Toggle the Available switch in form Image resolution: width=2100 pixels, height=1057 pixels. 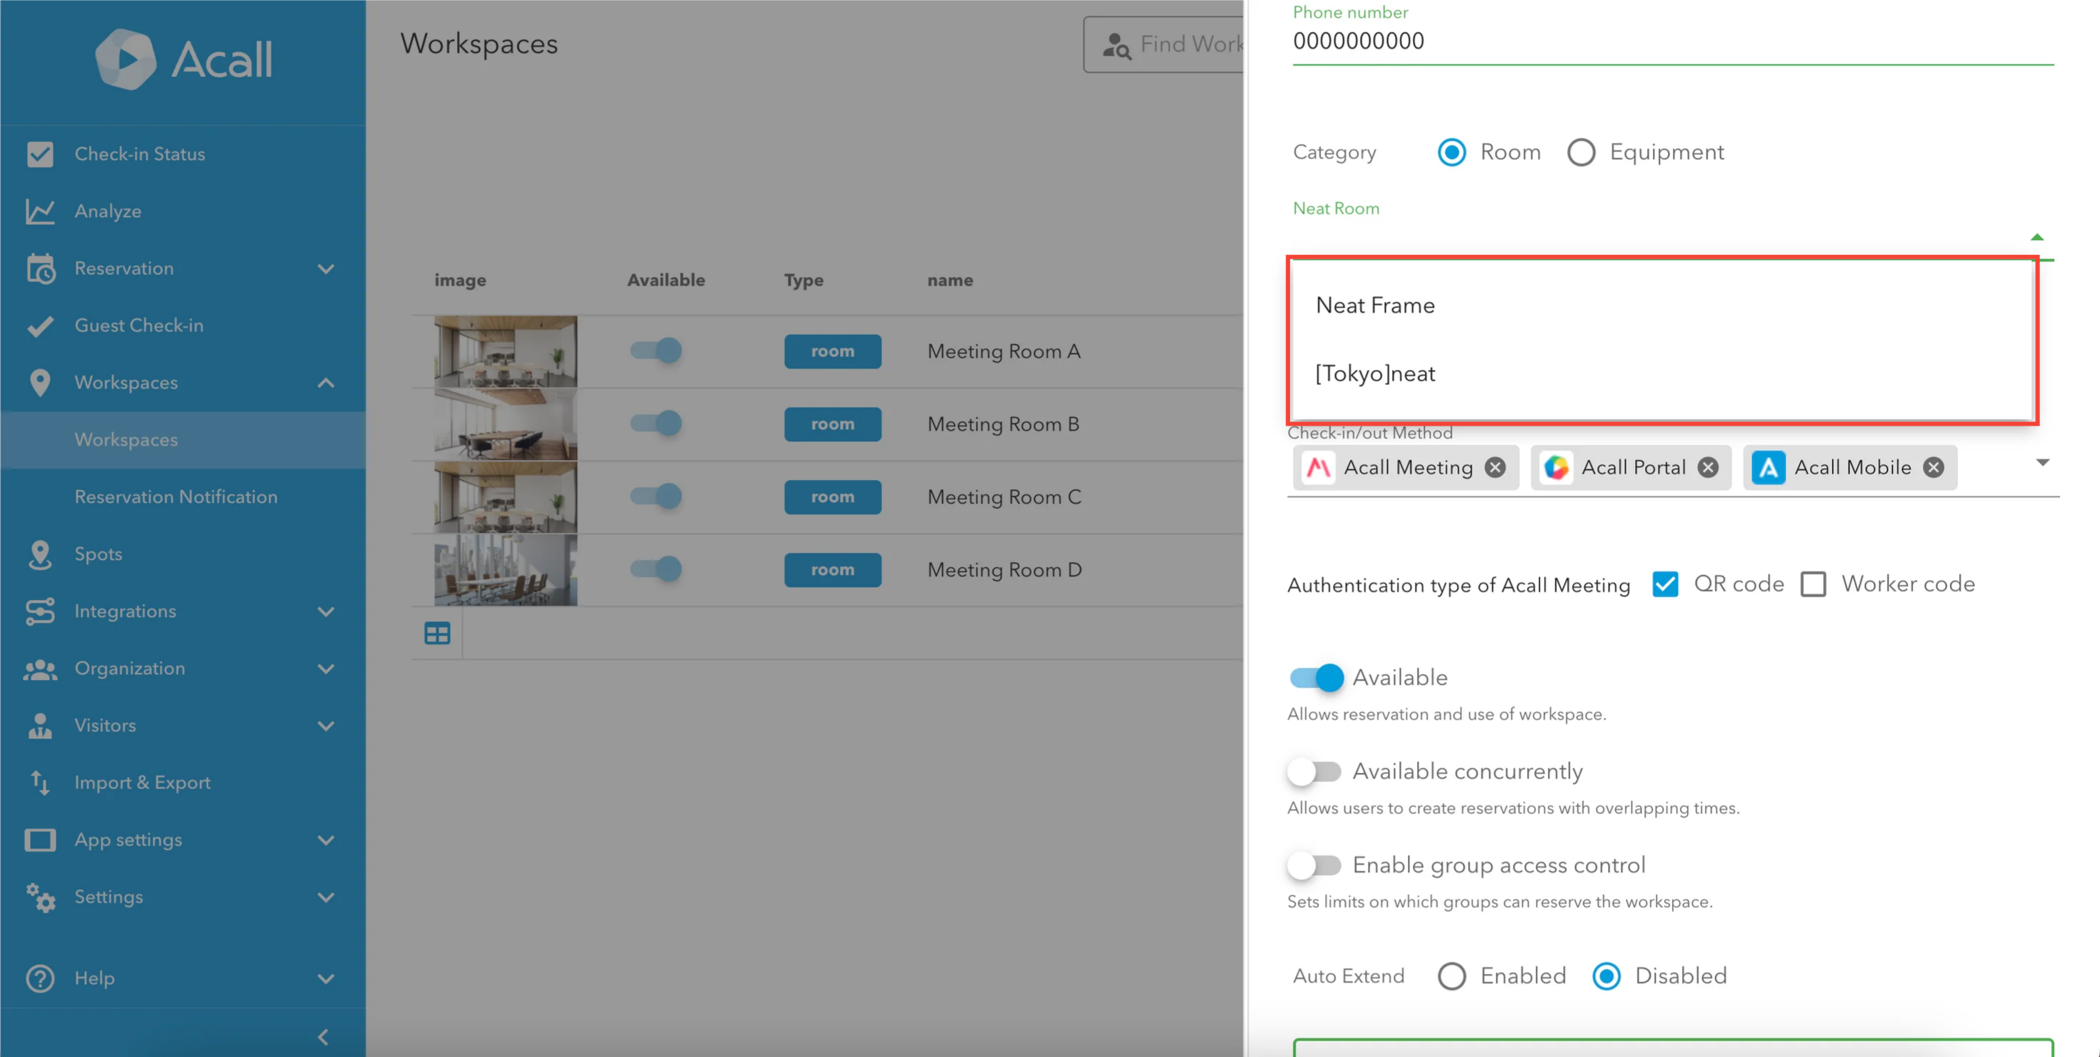point(1316,677)
